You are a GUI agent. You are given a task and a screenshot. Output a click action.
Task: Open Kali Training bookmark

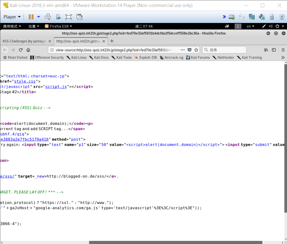pos(249,57)
